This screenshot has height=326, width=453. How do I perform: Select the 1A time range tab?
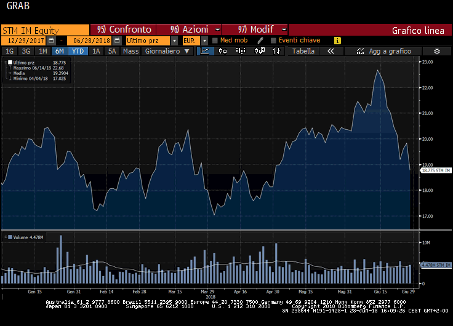coord(96,51)
